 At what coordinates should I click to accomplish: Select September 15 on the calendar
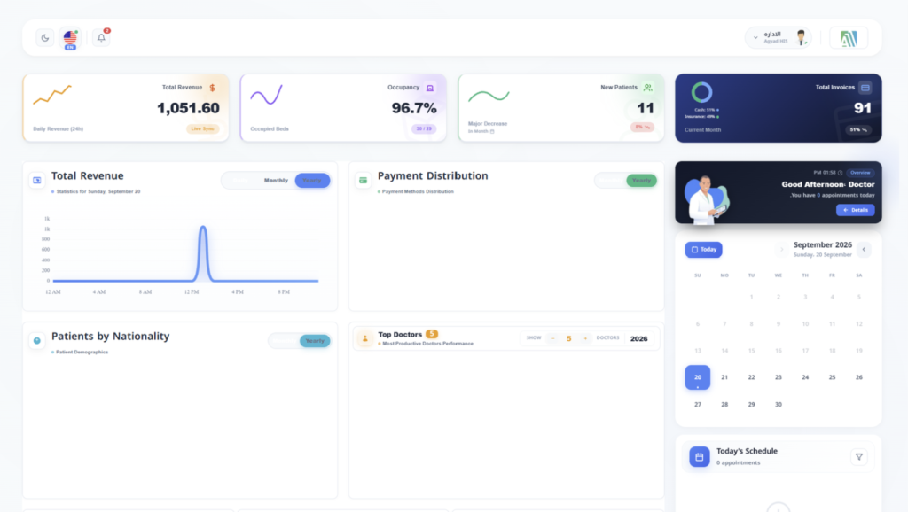tap(751, 351)
